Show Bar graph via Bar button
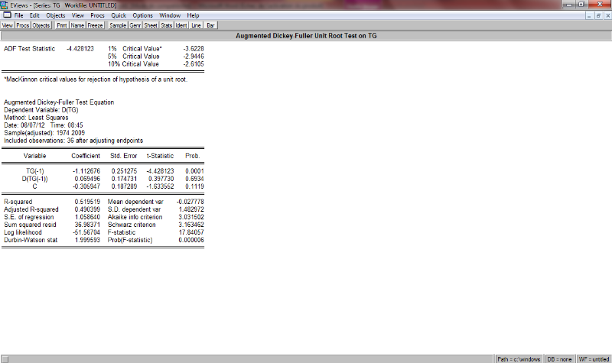 [x=210, y=25]
